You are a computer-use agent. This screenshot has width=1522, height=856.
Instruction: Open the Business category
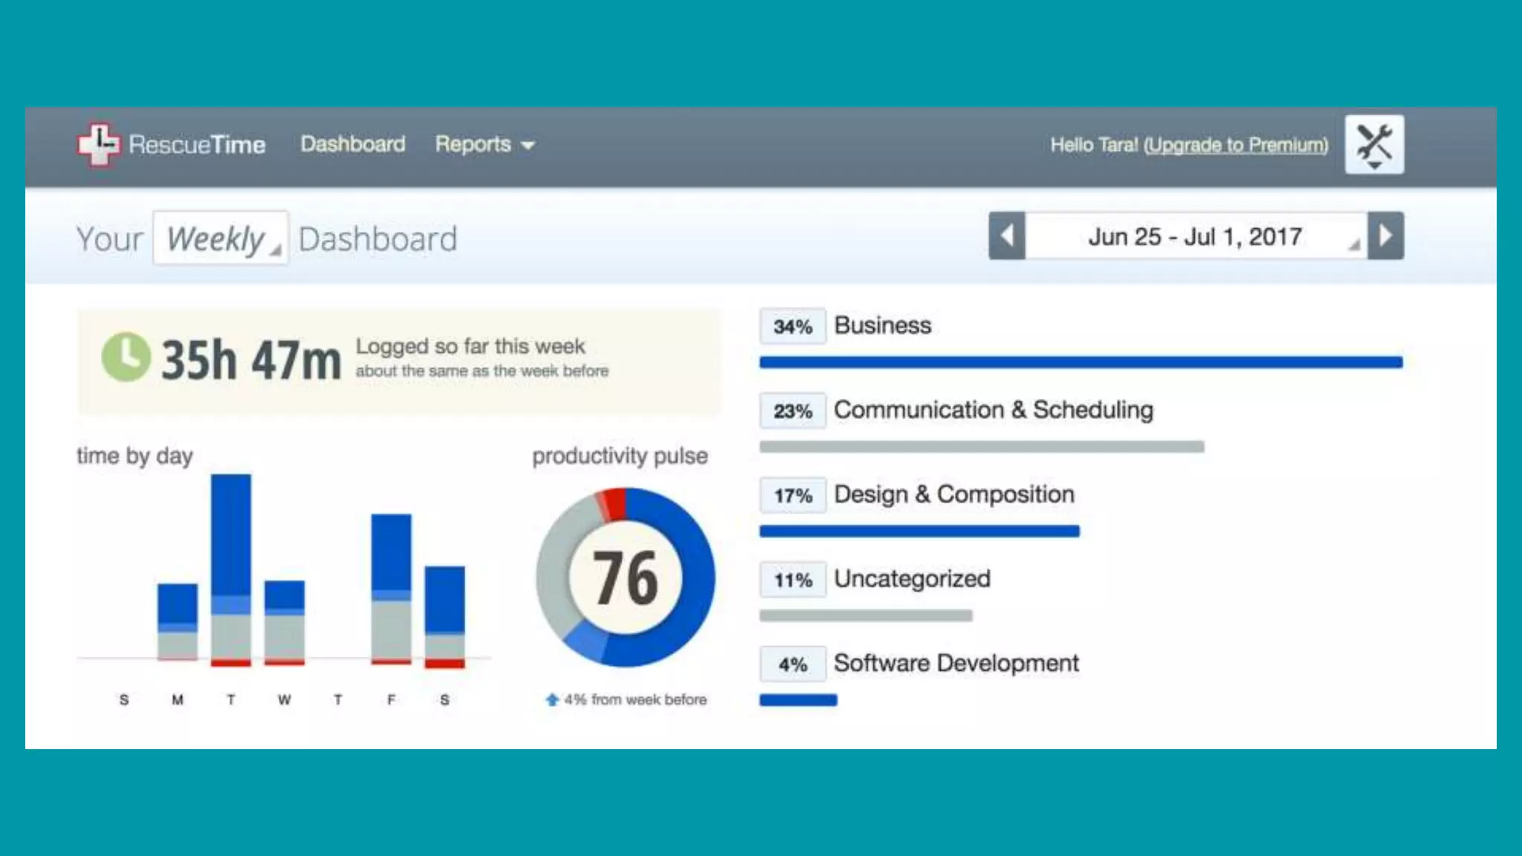[882, 325]
